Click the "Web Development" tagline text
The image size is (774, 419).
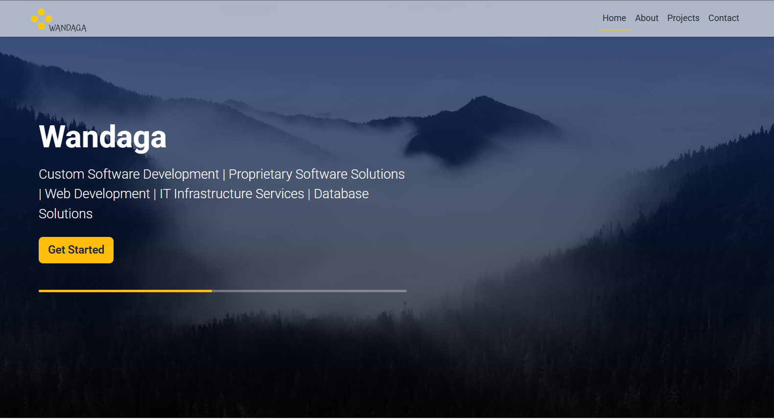pyautogui.click(x=97, y=194)
